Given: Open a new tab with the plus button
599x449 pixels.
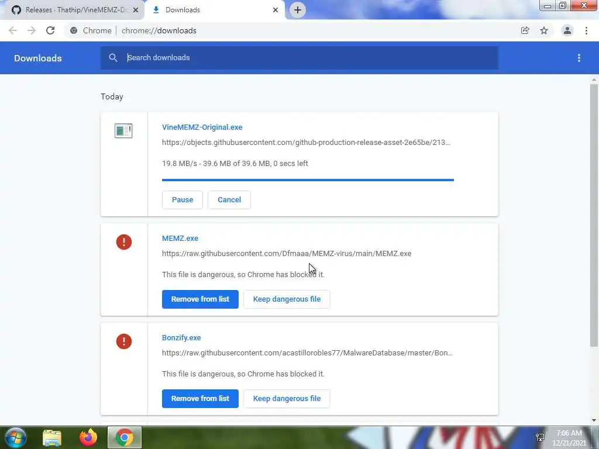Looking at the screenshot, I should tap(298, 10).
